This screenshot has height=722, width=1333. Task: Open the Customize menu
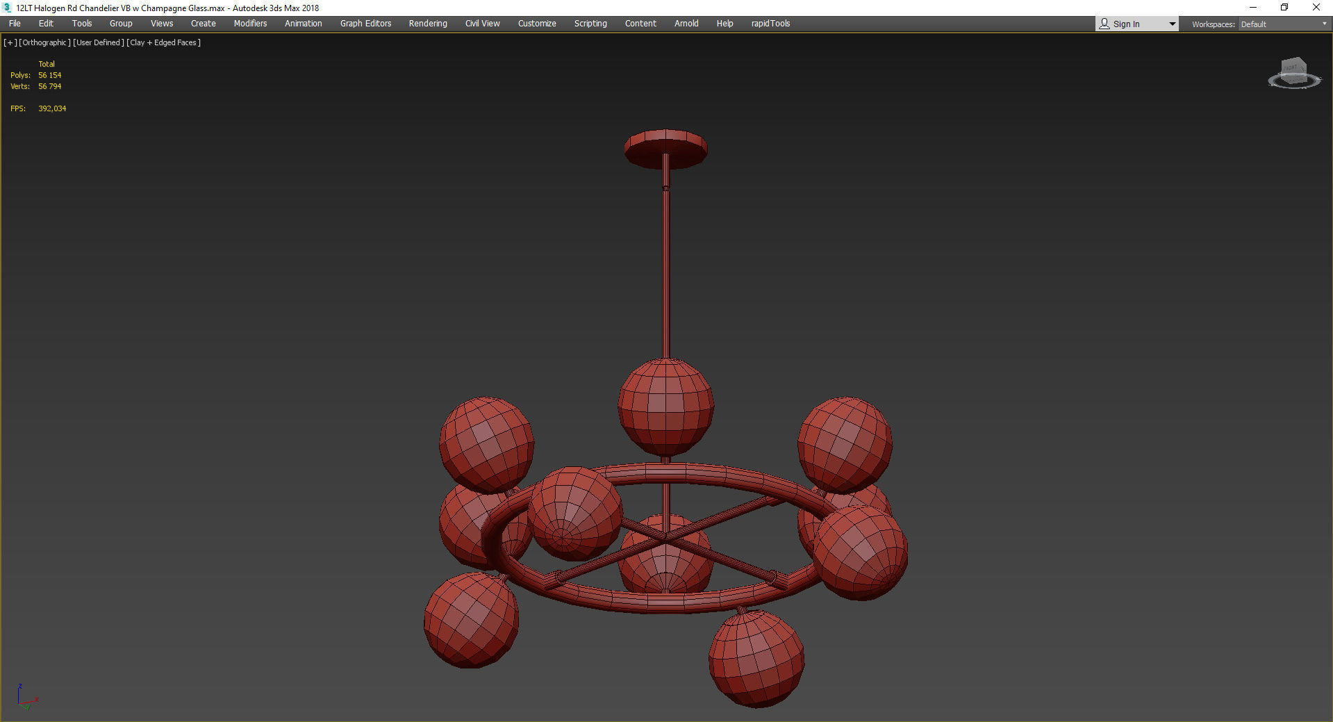tap(537, 24)
